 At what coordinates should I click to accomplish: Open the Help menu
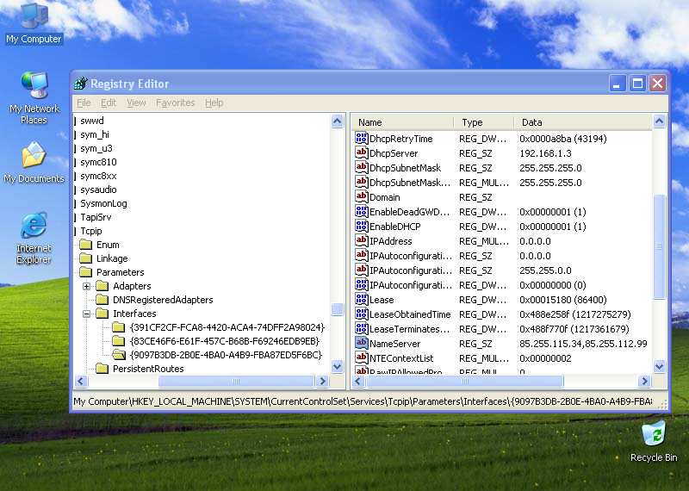pyautogui.click(x=214, y=103)
